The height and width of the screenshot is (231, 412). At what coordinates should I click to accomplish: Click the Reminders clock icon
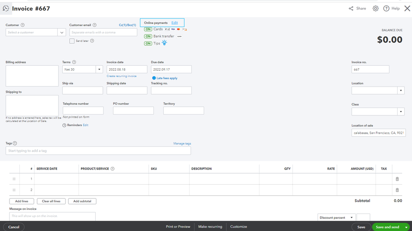64,125
